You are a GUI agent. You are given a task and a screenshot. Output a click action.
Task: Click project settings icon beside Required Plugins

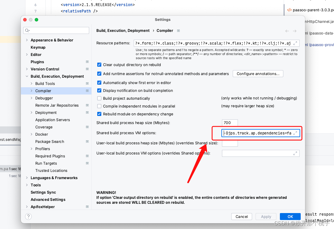[87, 156]
